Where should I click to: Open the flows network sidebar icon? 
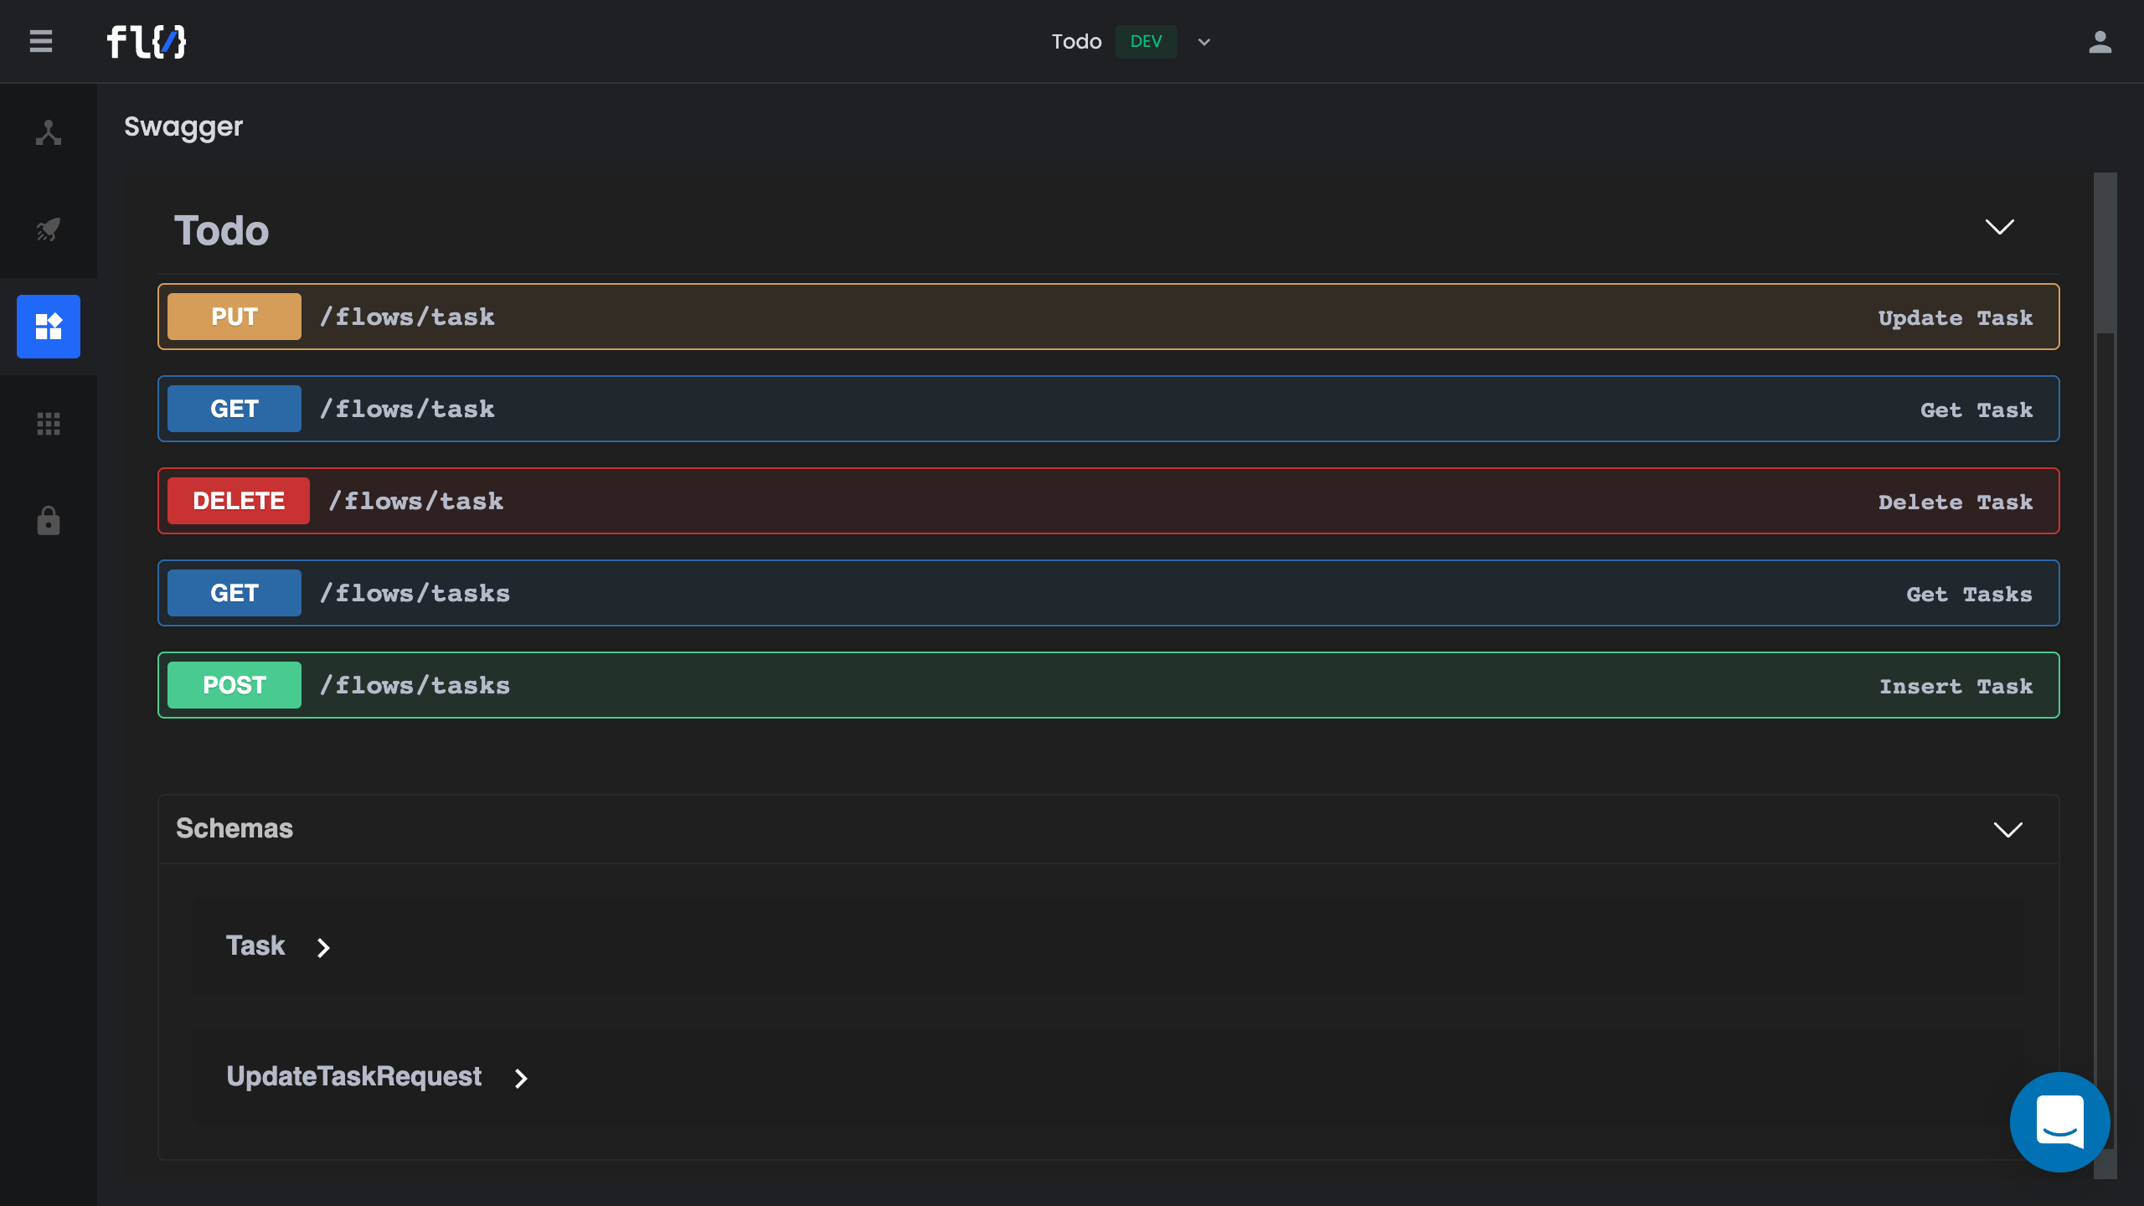(49, 132)
